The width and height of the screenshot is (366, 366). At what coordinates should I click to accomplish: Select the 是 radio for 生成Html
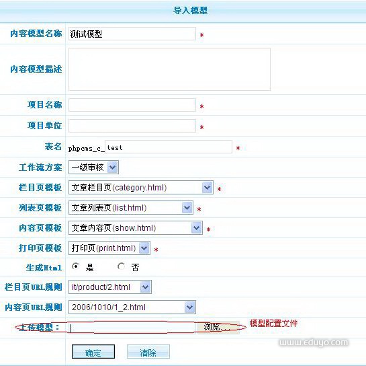point(75,266)
